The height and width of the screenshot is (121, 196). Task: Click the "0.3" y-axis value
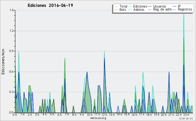[x=11, y=92]
